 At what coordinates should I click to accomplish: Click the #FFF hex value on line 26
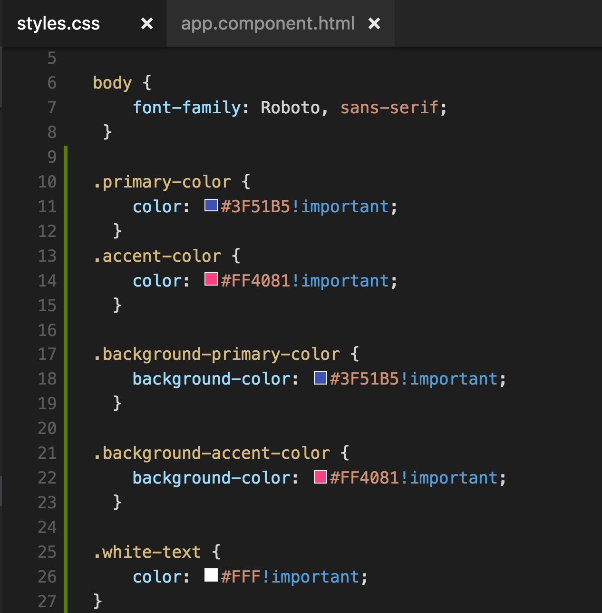coord(241,577)
